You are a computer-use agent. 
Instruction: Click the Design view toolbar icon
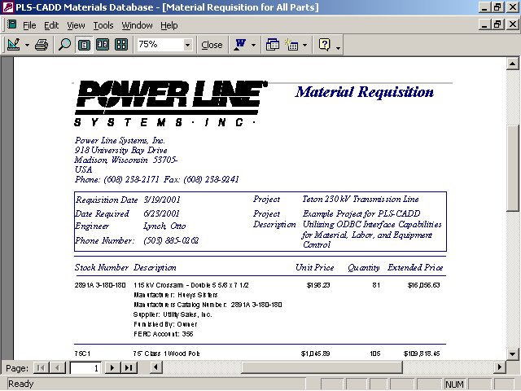[x=14, y=45]
